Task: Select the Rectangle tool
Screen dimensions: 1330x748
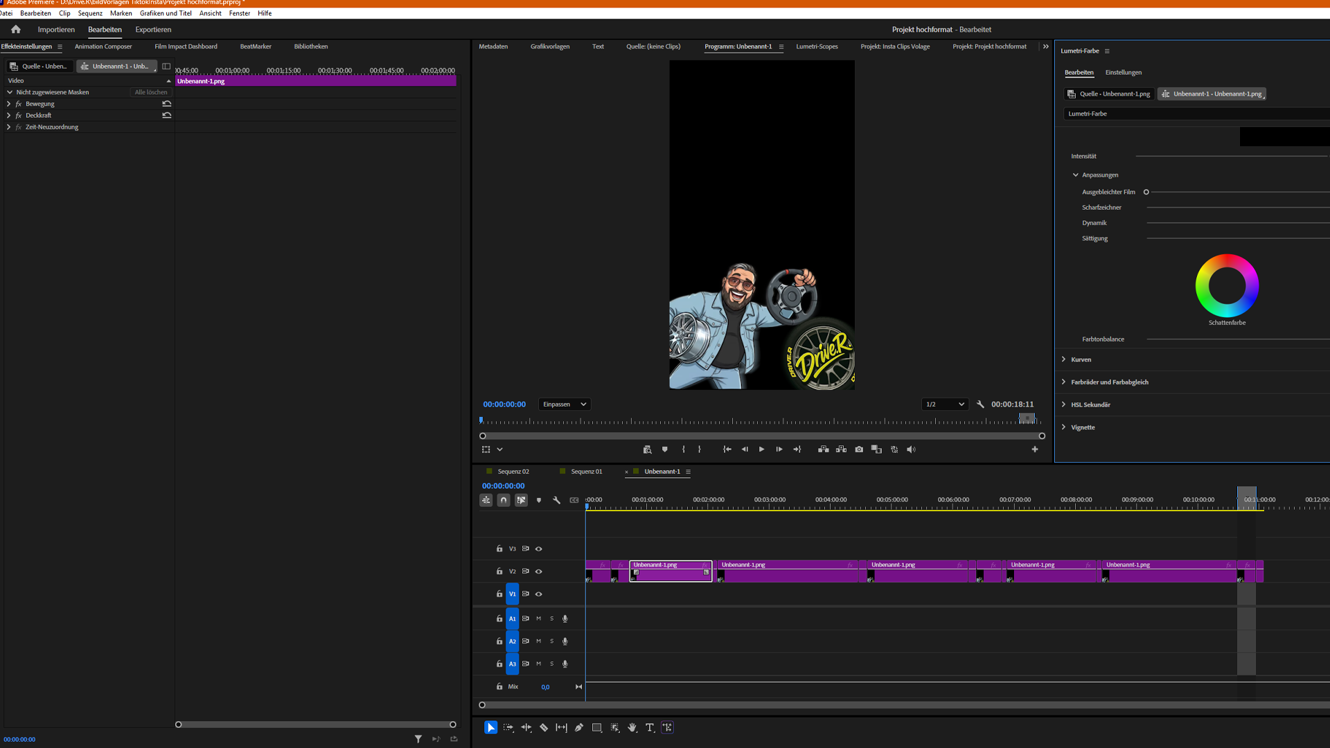Action: pos(596,727)
